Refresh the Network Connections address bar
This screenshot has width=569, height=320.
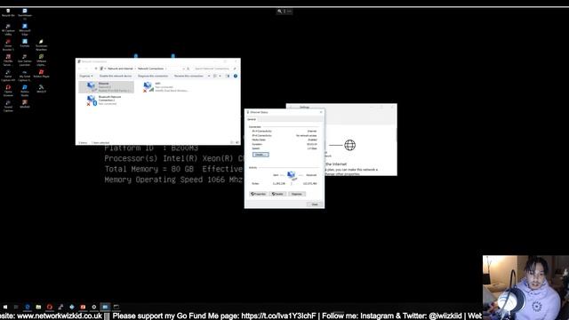188,68
